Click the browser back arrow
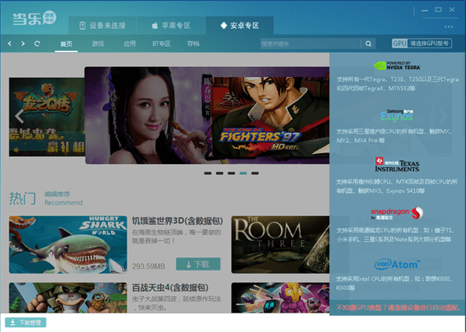466x332 pixels. point(9,44)
